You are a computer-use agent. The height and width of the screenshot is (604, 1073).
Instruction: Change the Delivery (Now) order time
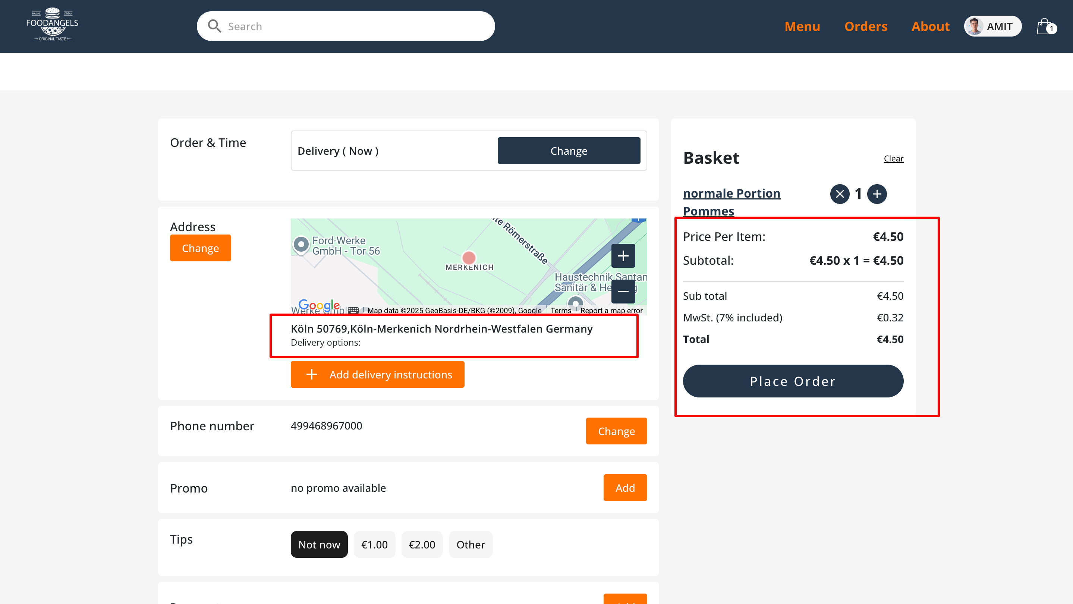569,151
